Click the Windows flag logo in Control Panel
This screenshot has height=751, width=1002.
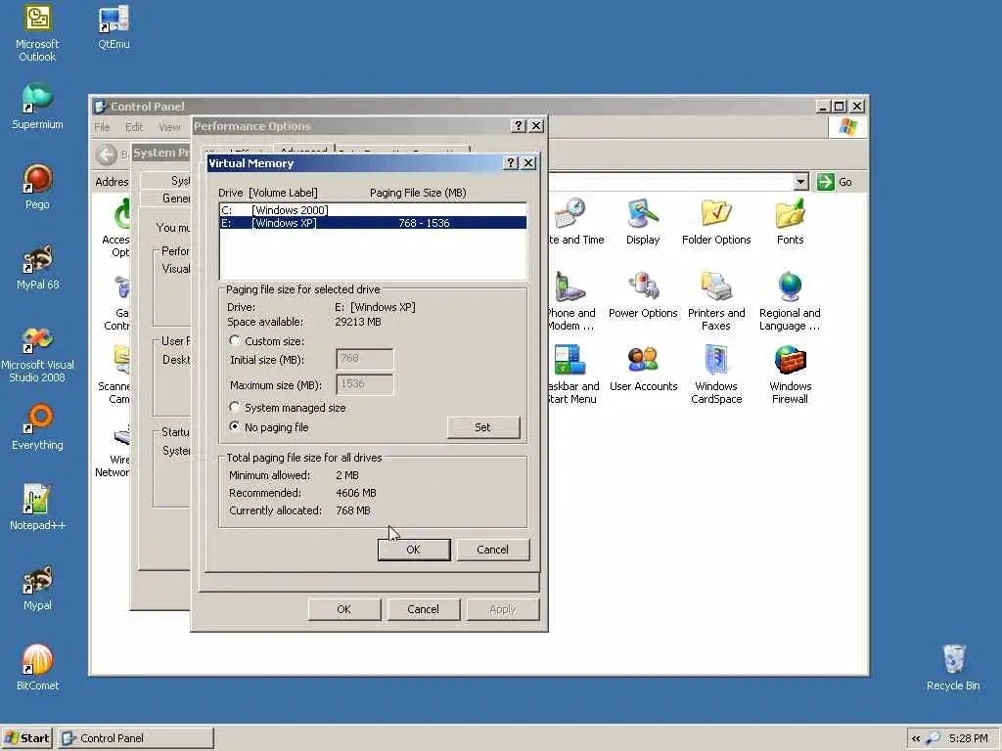pyautogui.click(x=848, y=127)
